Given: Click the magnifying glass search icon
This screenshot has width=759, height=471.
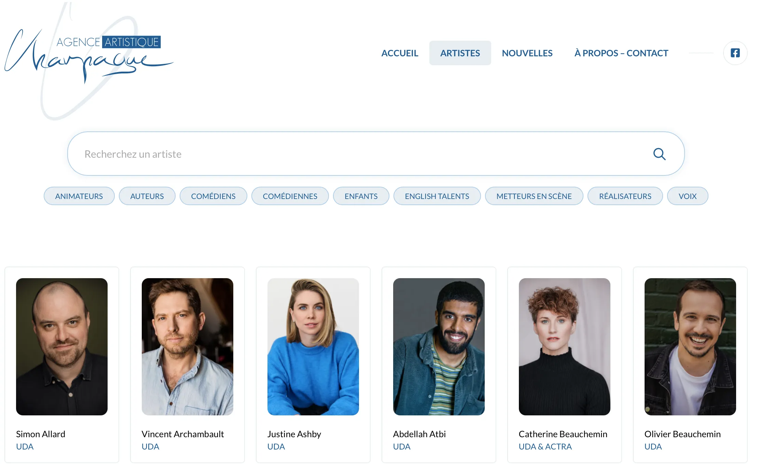Looking at the screenshot, I should coord(659,154).
